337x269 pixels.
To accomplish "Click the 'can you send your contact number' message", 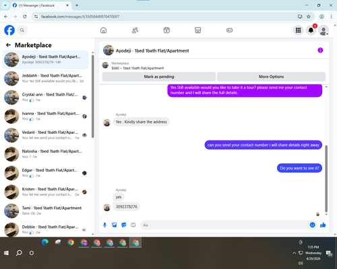I will [x=263, y=145].
